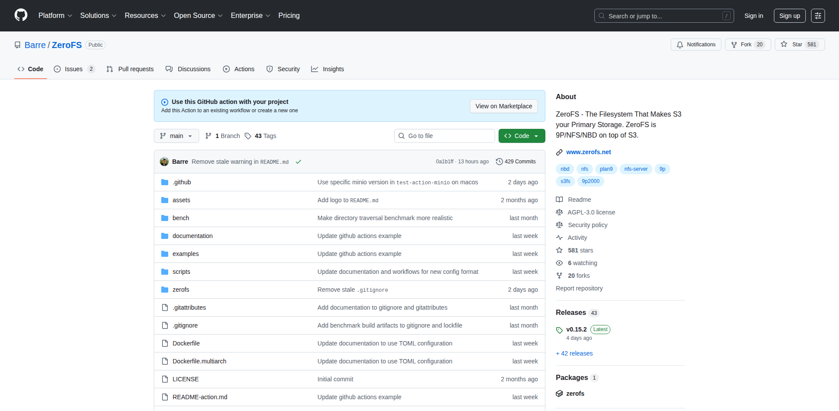
Task: Click Sign in
Action: (x=754, y=16)
